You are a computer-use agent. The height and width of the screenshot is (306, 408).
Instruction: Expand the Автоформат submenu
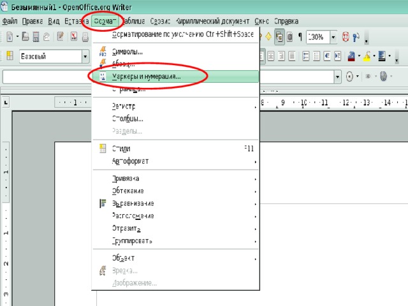(x=176, y=161)
